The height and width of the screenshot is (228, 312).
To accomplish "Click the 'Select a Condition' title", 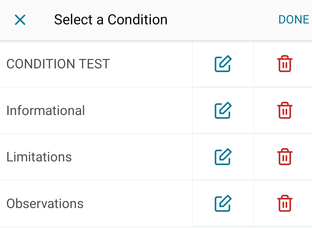I will pos(111,20).
